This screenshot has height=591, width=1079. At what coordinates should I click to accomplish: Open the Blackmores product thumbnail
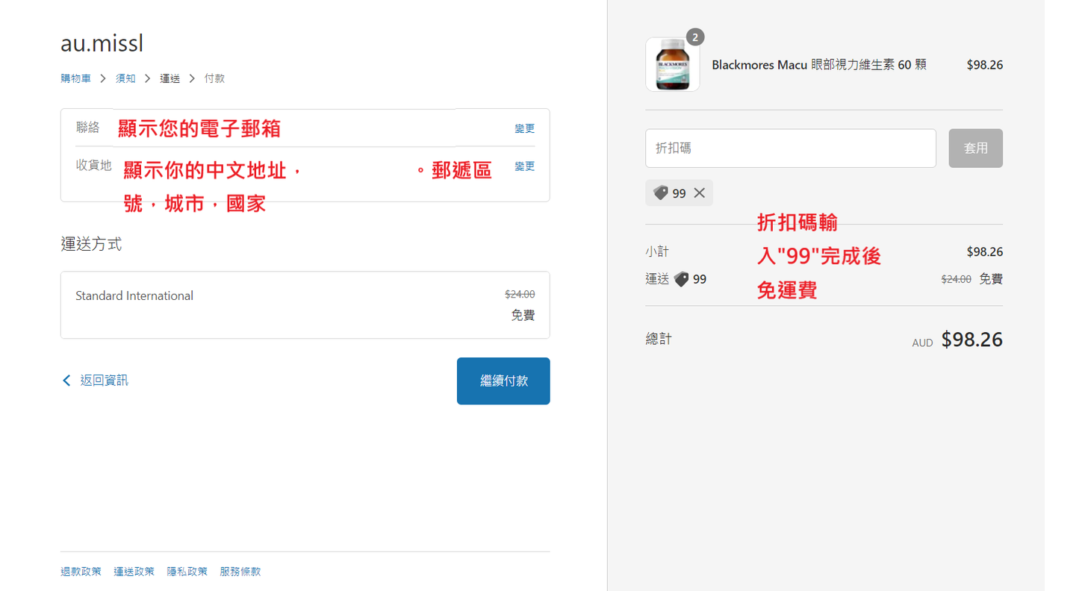[x=673, y=65]
